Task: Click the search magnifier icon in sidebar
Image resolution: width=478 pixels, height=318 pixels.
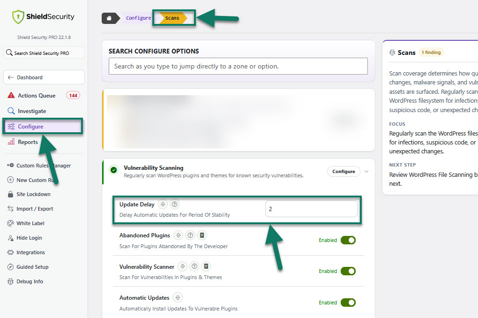Action: coord(9,53)
